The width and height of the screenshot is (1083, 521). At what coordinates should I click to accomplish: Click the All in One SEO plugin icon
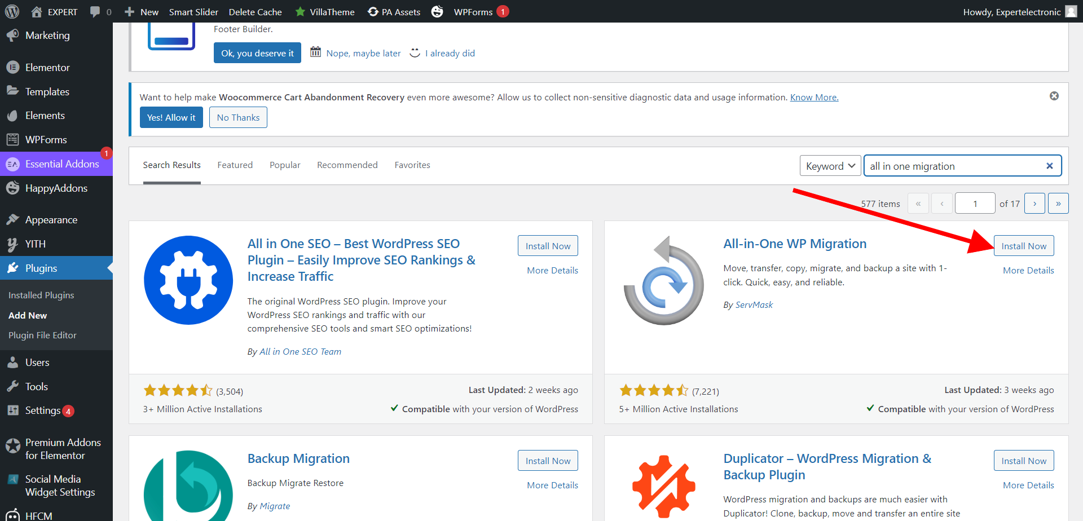coord(188,280)
